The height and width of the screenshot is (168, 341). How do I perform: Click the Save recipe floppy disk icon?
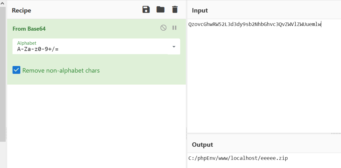click(x=146, y=10)
